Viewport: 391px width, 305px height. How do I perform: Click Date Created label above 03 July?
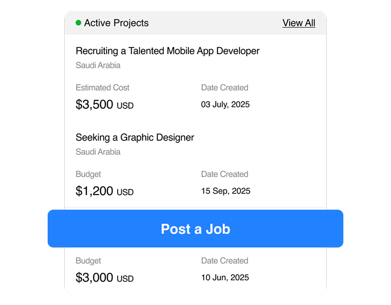224,87
